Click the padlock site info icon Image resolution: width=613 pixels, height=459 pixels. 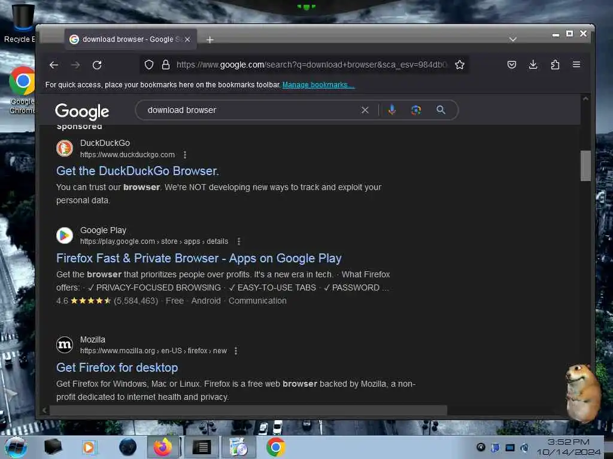[x=166, y=65]
